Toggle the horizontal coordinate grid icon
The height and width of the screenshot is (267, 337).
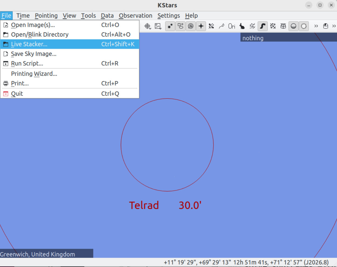283,26
